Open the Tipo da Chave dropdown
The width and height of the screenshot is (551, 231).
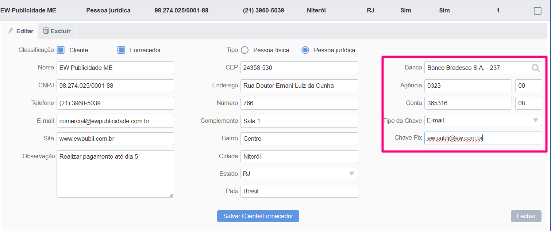coord(483,120)
